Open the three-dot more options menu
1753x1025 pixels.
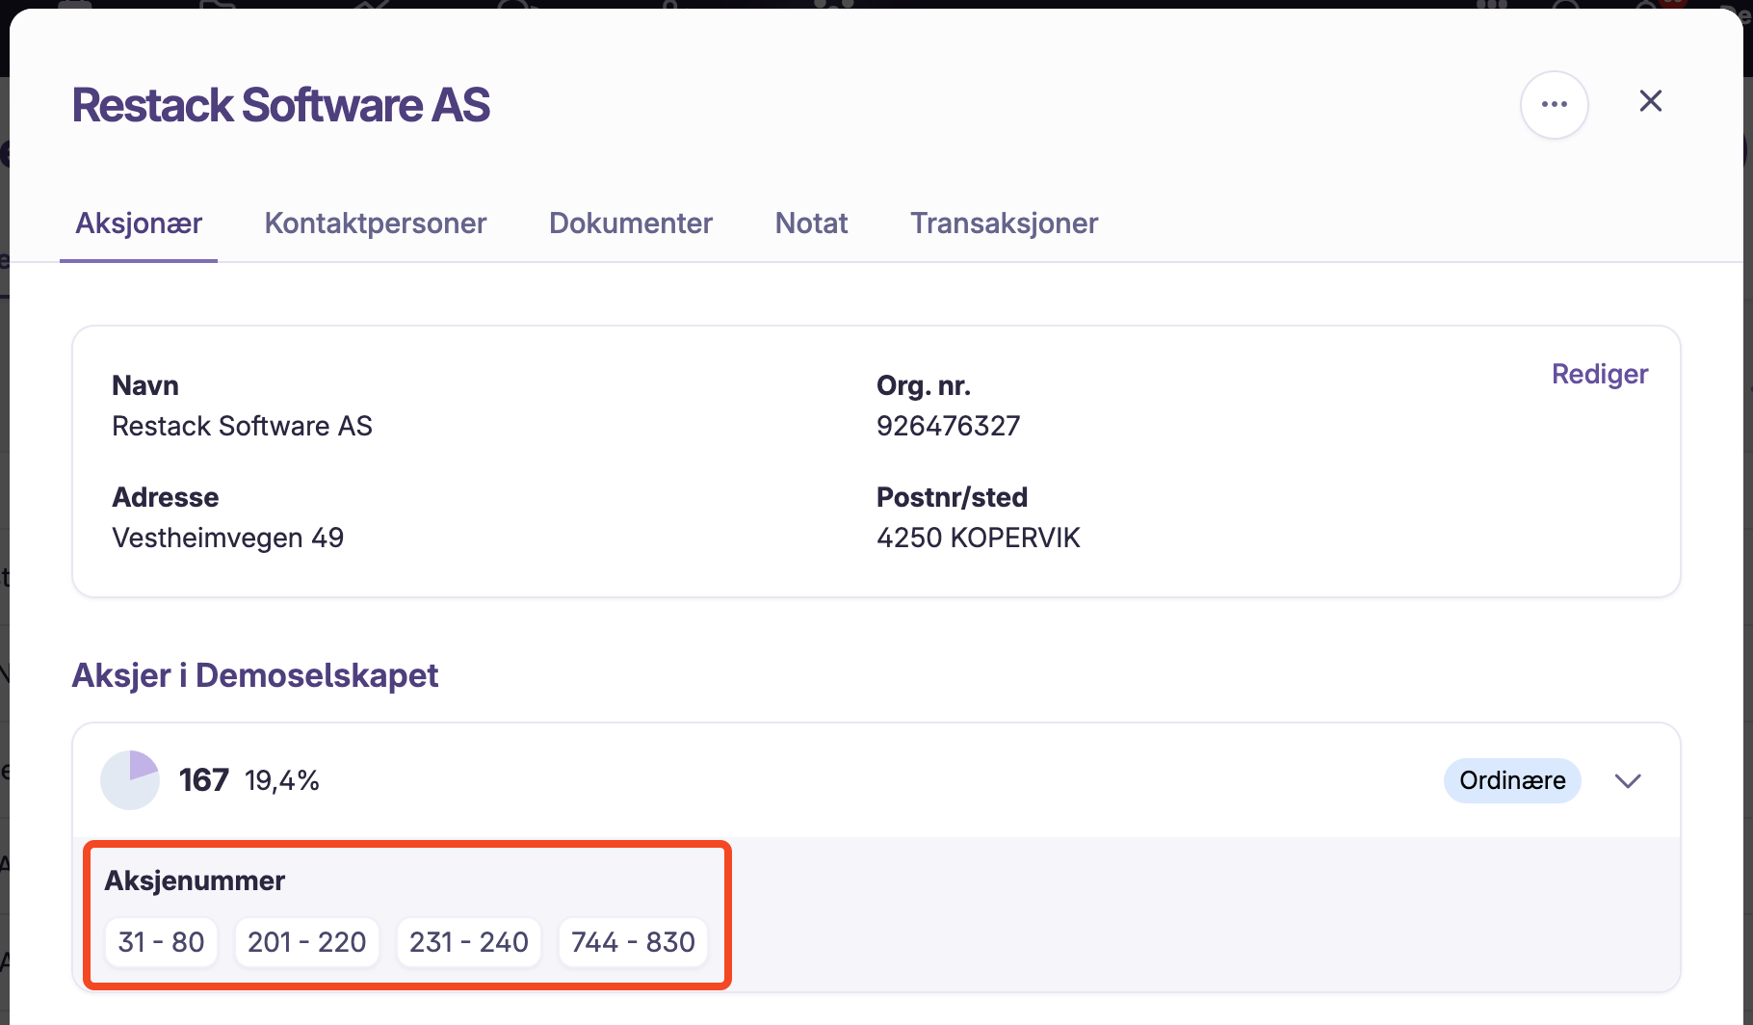(1554, 104)
